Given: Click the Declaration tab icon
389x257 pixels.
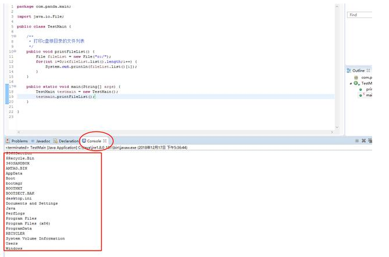Looking at the screenshot, I should click(x=55, y=141).
